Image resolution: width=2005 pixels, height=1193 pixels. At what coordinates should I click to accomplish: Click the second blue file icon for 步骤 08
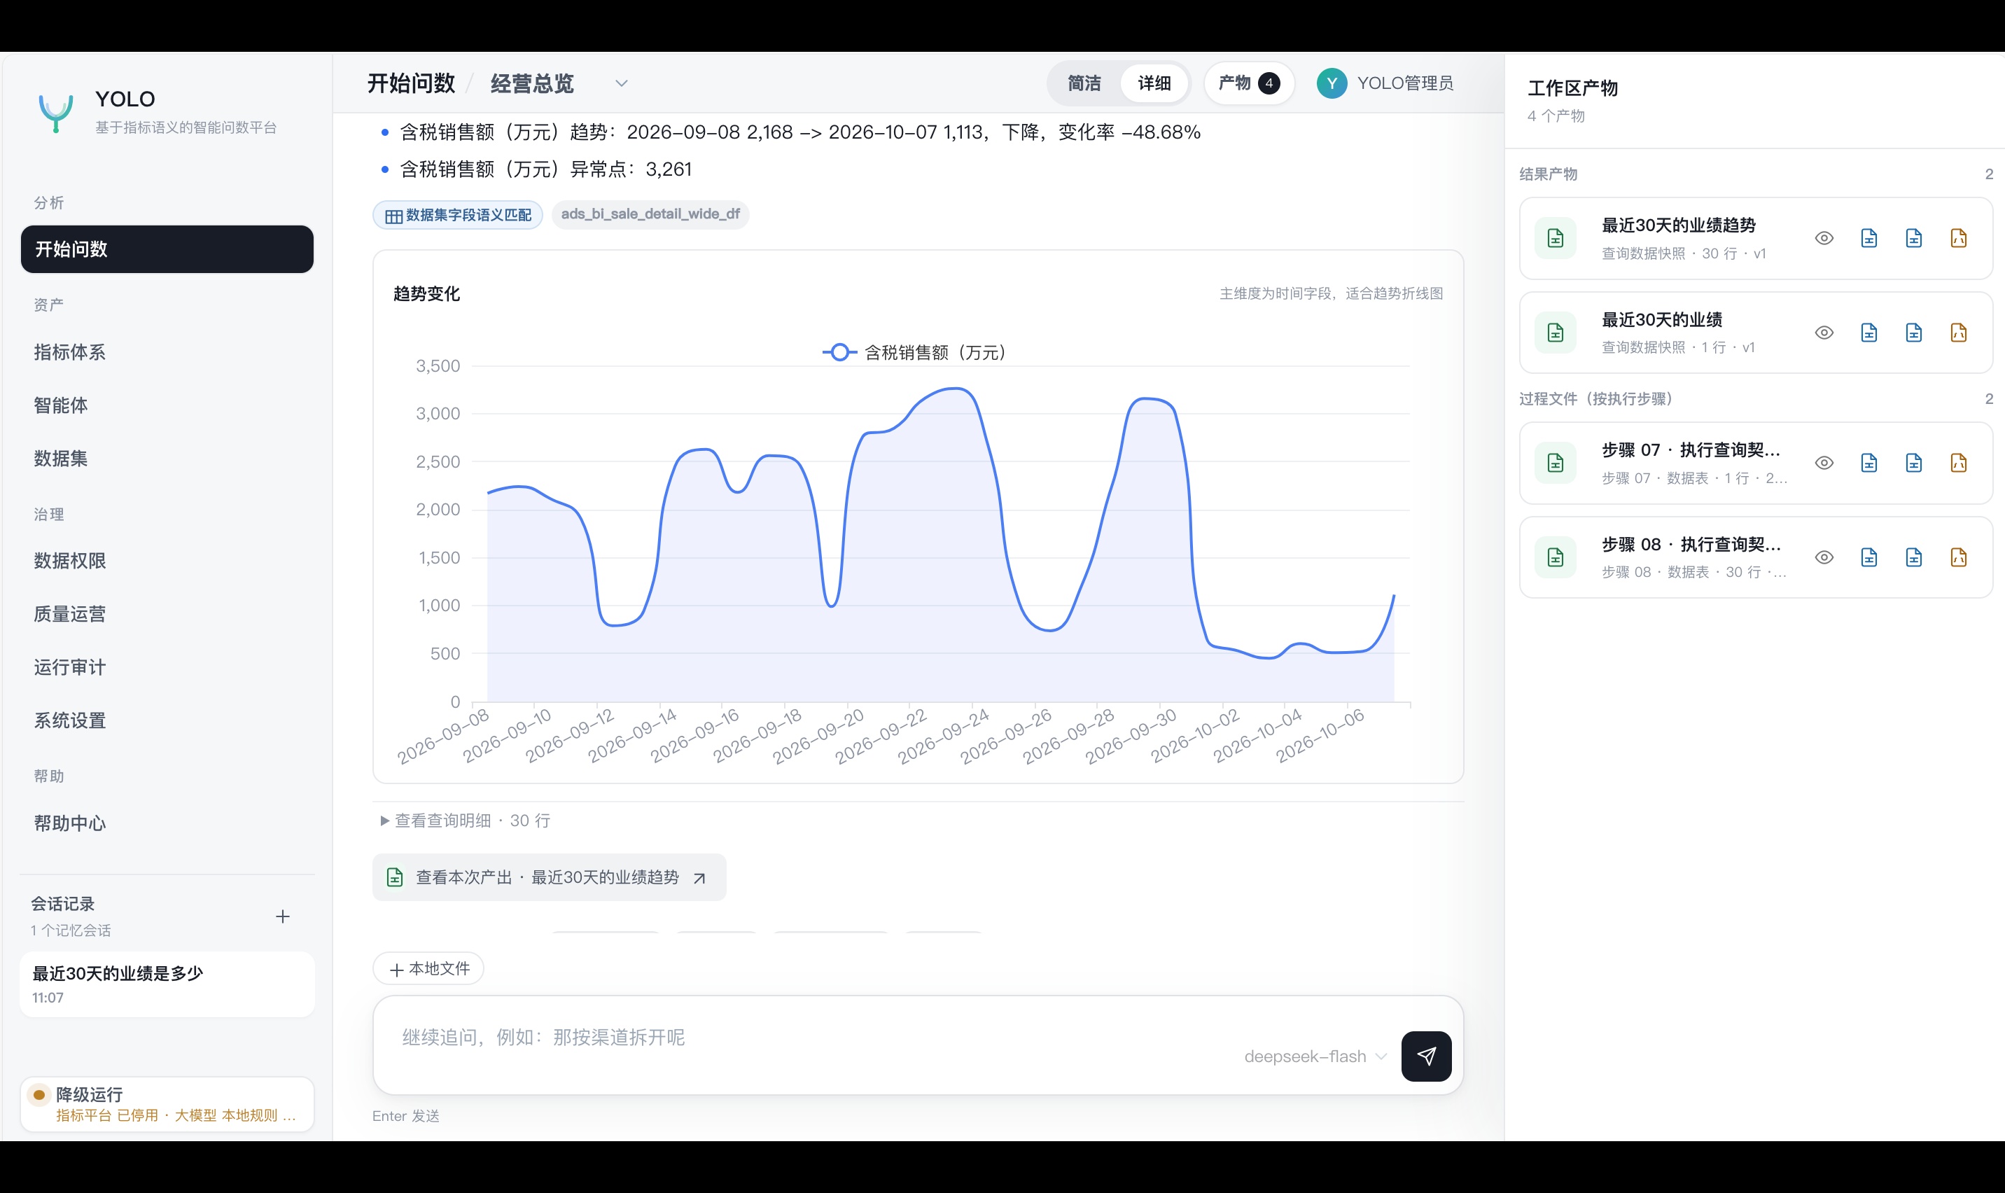1913,557
